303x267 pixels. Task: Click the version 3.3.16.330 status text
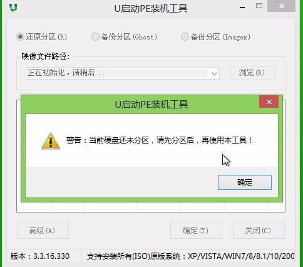tap(40, 256)
